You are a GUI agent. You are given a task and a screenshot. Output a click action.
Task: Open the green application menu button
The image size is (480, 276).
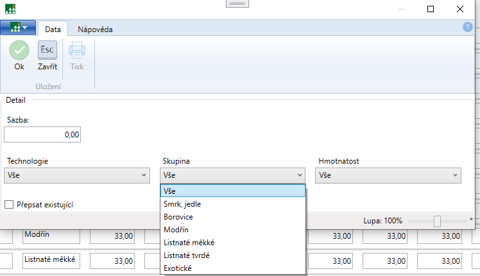[x=18, y=28]
